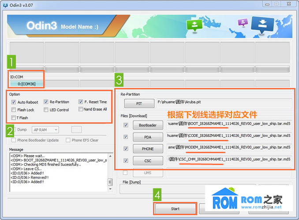Toggle F. Reset Time checkbox
The height and width of the screenshot is (220, 299).
80,102
